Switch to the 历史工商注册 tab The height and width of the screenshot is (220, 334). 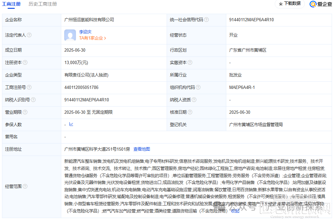[x=43, y=4]
